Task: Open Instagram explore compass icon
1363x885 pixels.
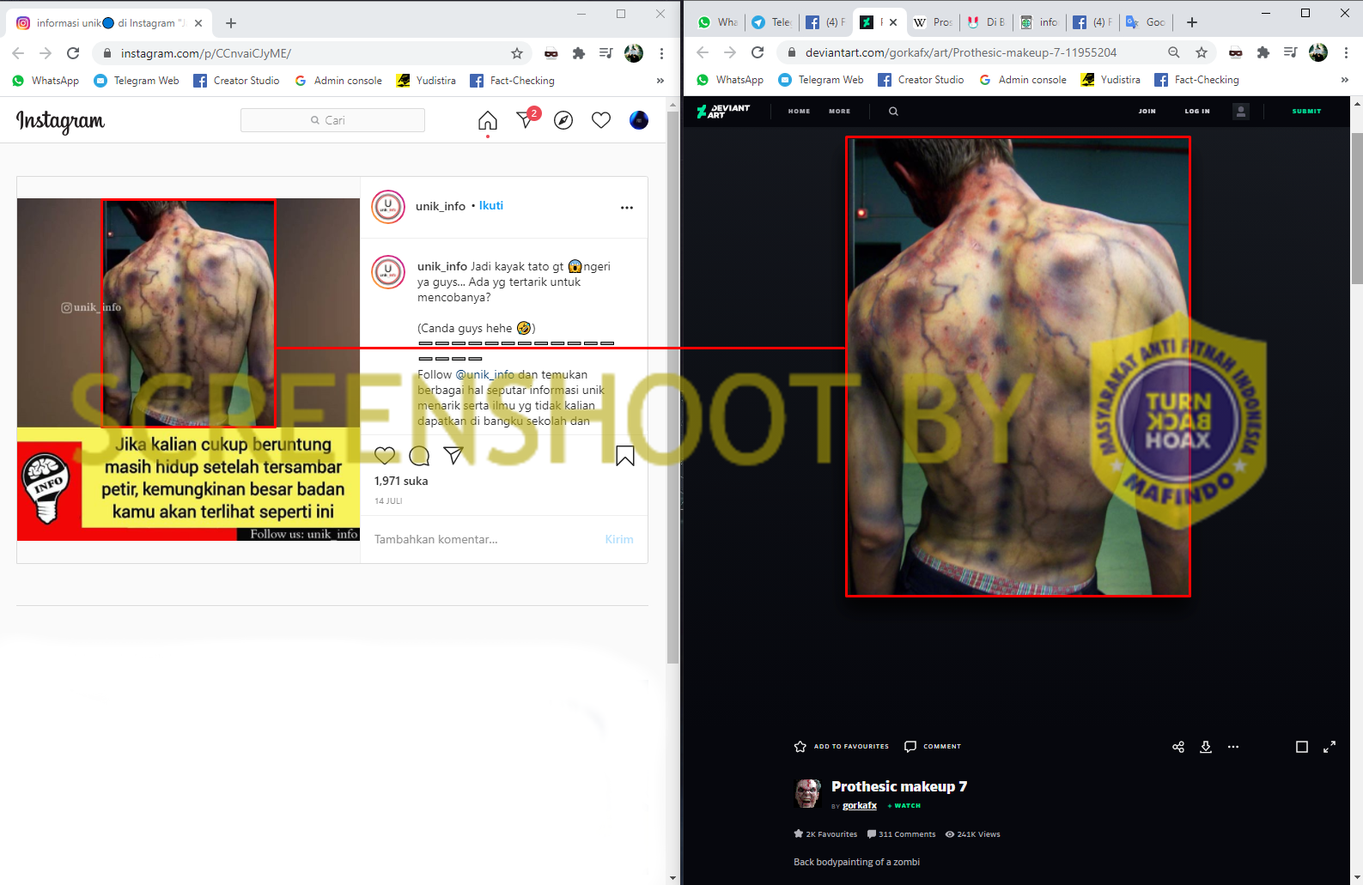Action: [563, 120]
